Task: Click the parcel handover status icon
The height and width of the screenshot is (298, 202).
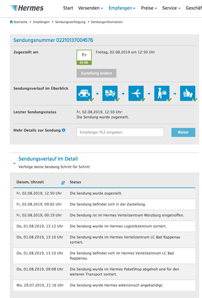Action: pyautogui.click(x=84, y=93)
